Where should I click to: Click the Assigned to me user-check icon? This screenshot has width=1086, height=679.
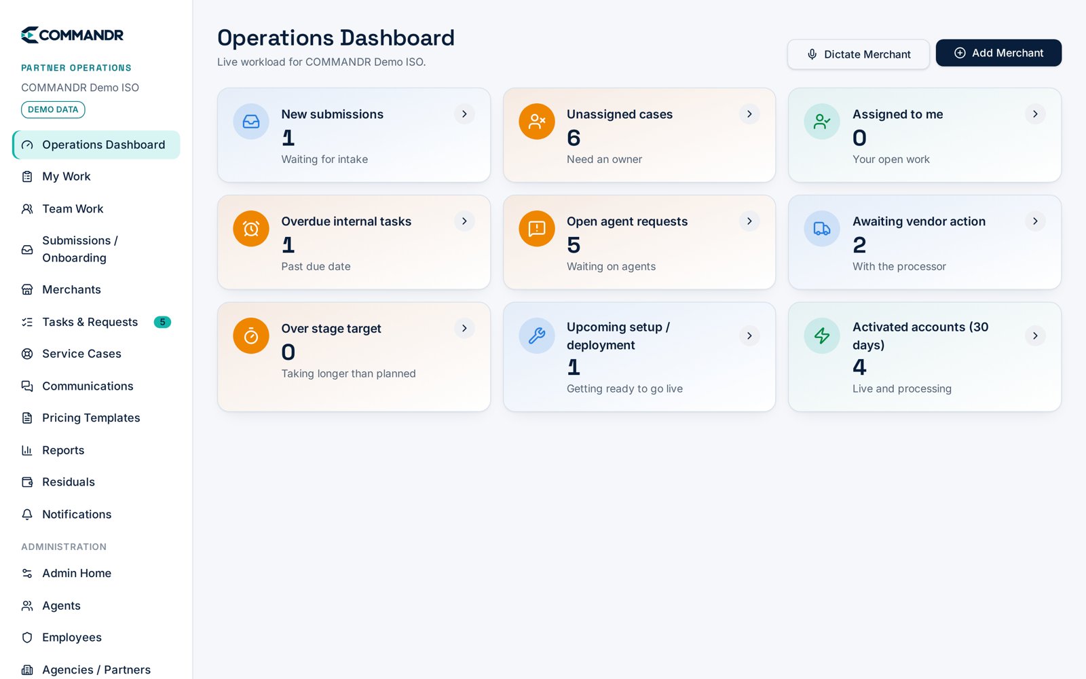click(x=822, y=122)
